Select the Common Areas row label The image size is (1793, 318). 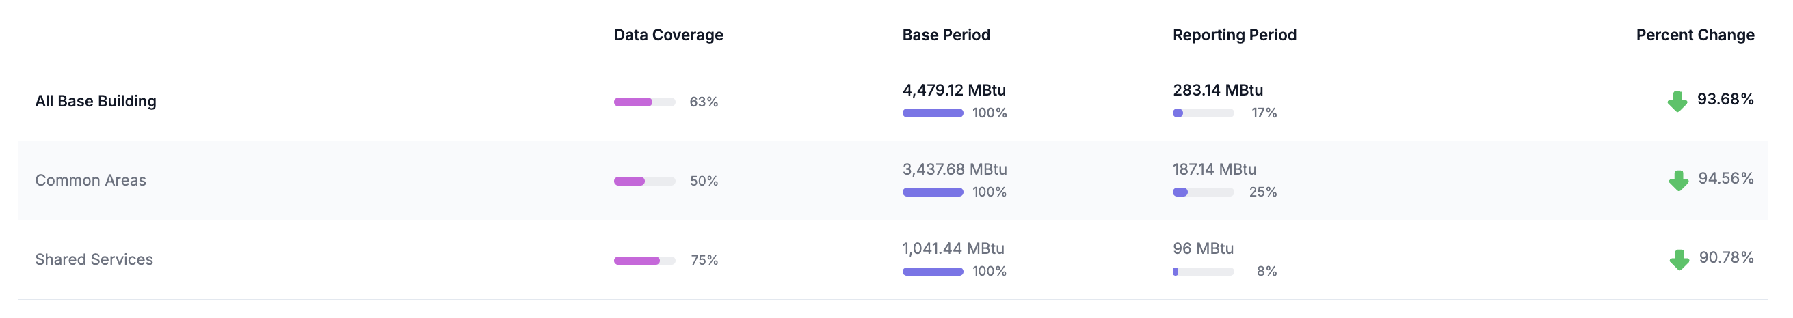click(x=90, y=181)
